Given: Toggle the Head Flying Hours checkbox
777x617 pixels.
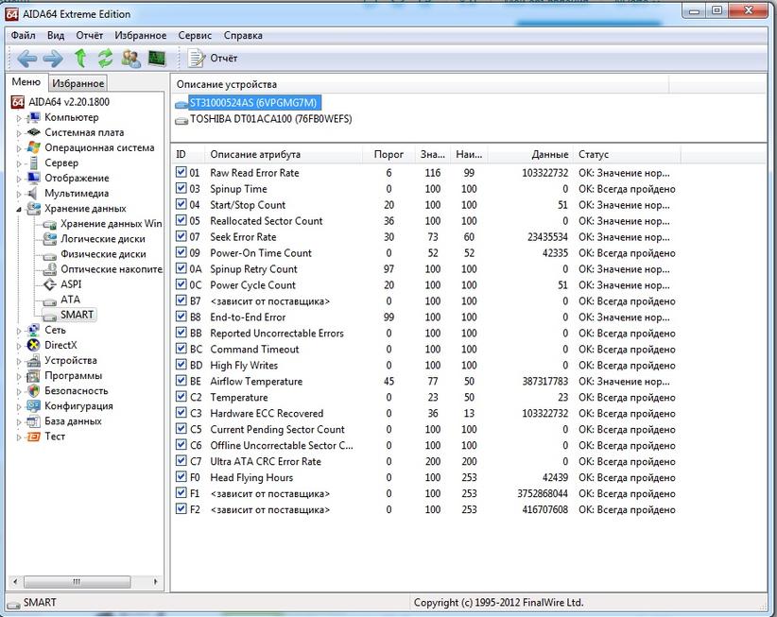Looking at the screenshot, I should coord(181,477).
